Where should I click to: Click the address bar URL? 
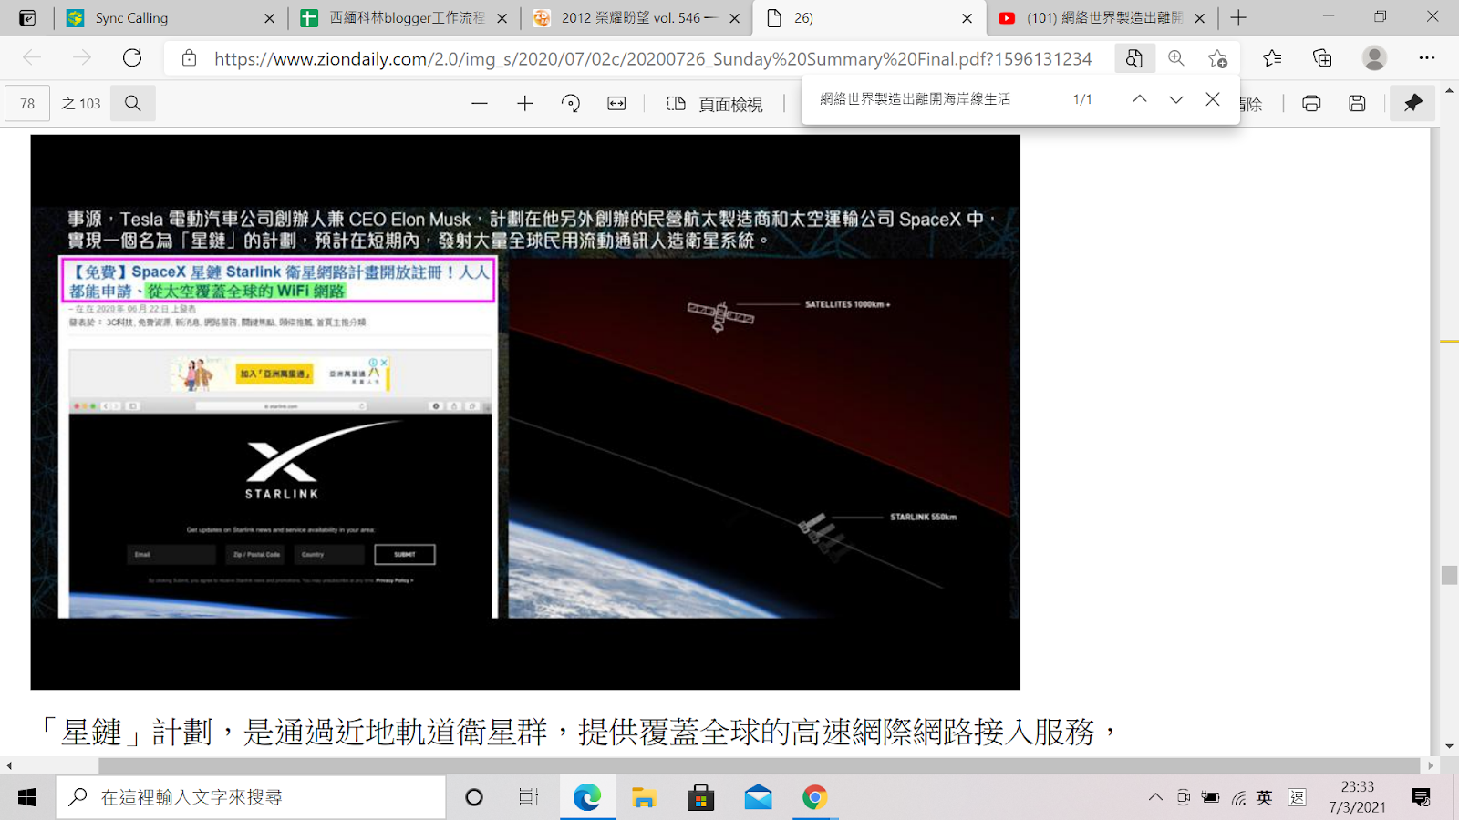(653, 59)
